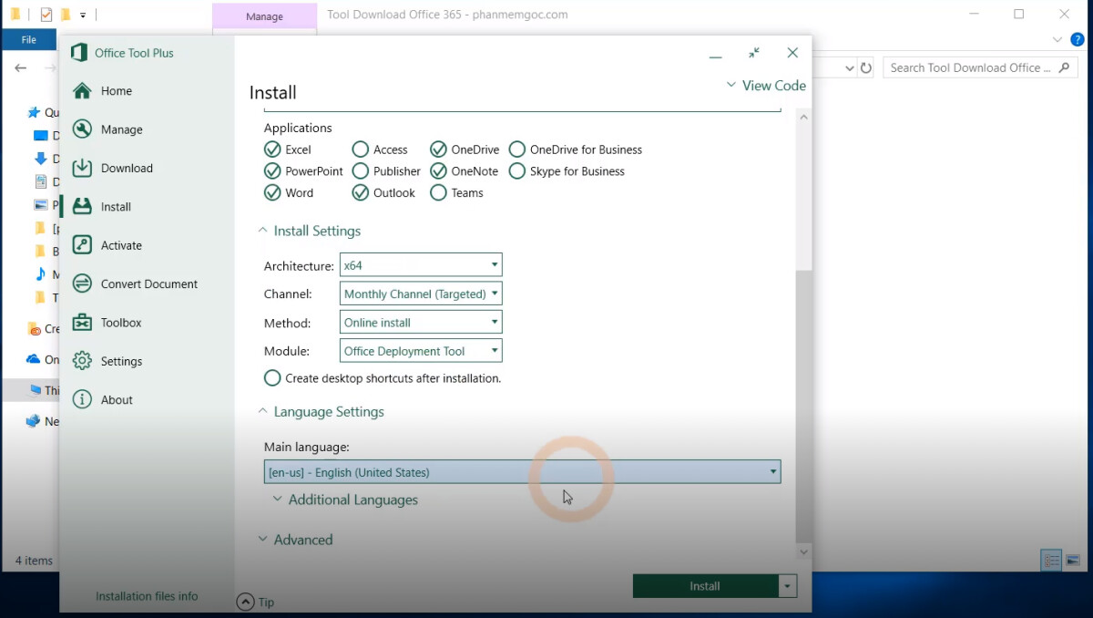1093x618 pixels.
Task: Click the Manage wrench icon
Action: click(x=82, y=129)
